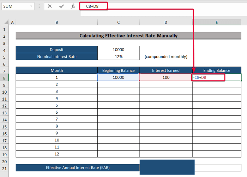This screenshot has height=177, width=247.
Task: Click the Select All corner triangle
Action: [6, 22]
